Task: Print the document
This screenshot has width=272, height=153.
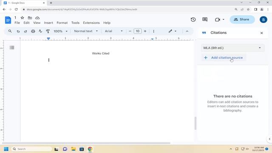Action: coord(33,31)
